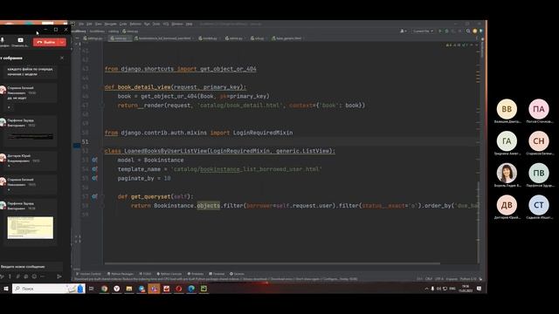Open Google Chrome from the taskbar
This screenshot has width=559, height=314.
tap(104, 289)
